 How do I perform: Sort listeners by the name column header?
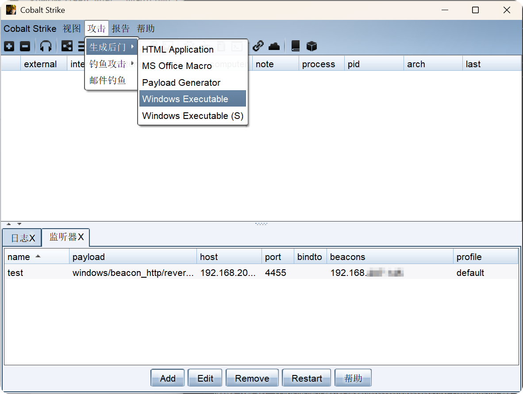click(x=37, y=256)
